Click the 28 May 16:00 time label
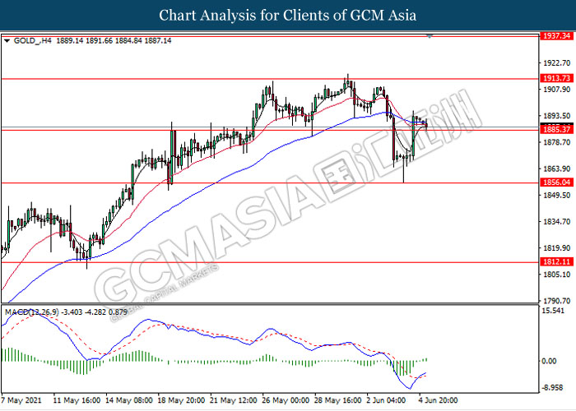The height and width of the screenshot is (411, 576). click(338, 400)
